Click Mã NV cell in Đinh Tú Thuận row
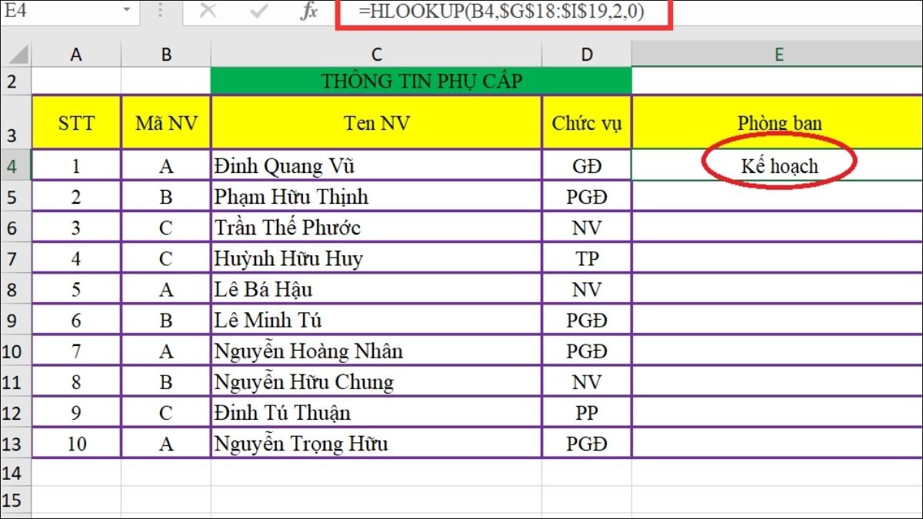 (166, 412)
